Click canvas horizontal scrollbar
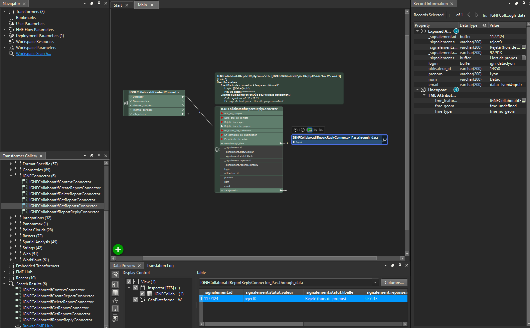This screenshot has height=328, width=530. (x=260, y=258)
